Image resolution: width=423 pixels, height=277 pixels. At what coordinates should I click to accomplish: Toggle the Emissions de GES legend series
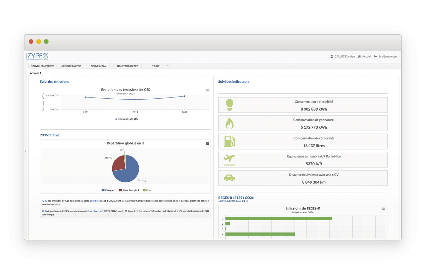(126, 119)
